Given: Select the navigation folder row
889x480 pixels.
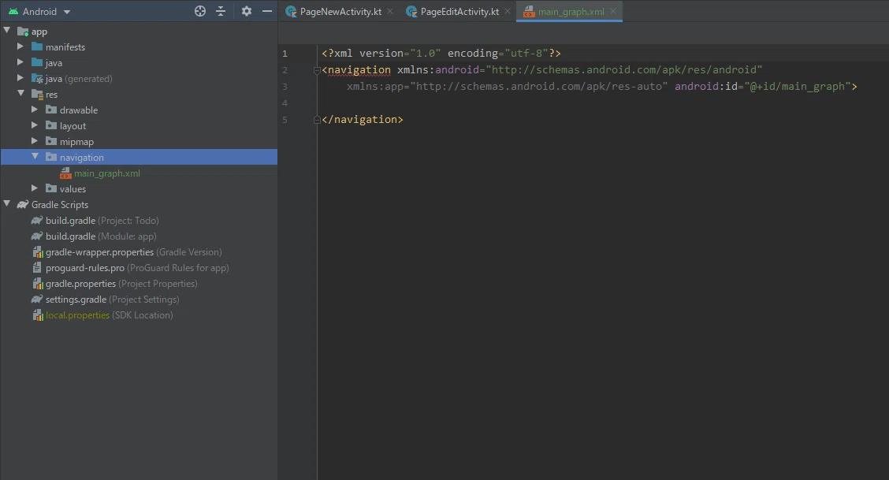Looking at the screenshot, I should click(x=139, y=157).
